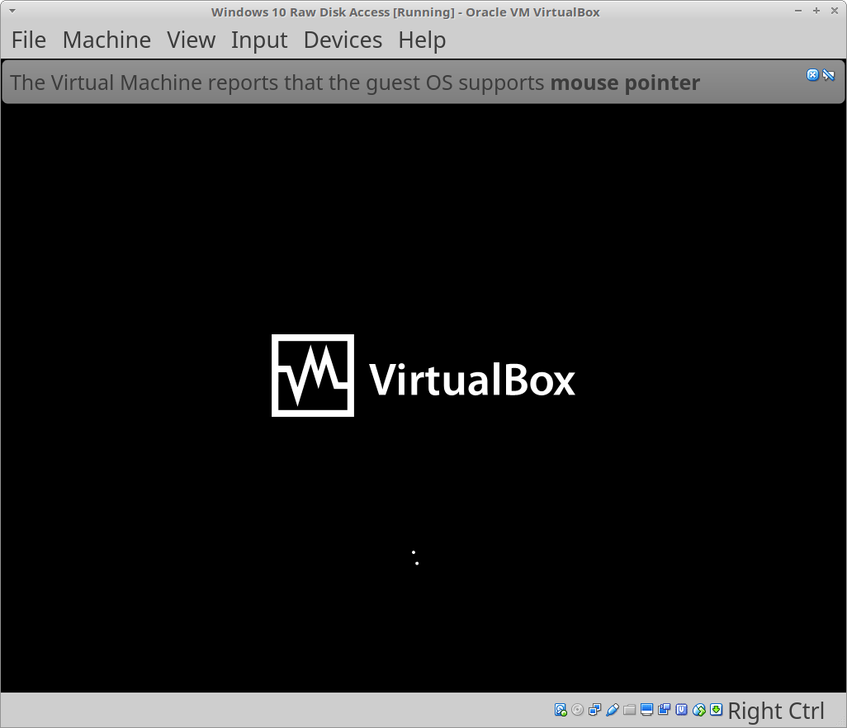Dismiss the mouse pointer notification message

812,74
